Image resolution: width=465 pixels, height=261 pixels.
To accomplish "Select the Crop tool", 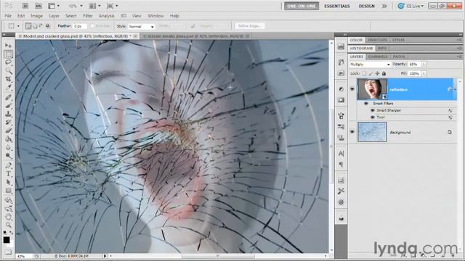I will tap(8, 79).
